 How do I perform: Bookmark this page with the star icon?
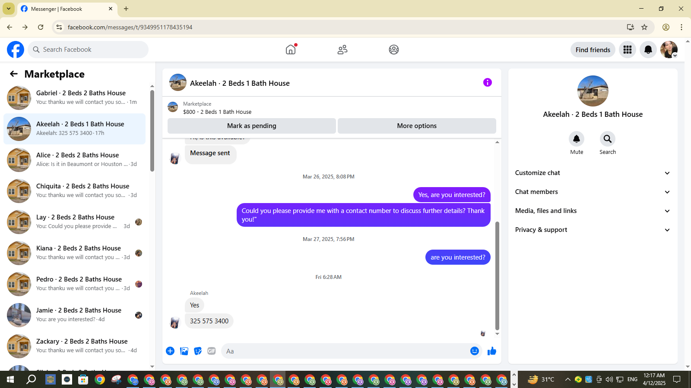point(644,27)
